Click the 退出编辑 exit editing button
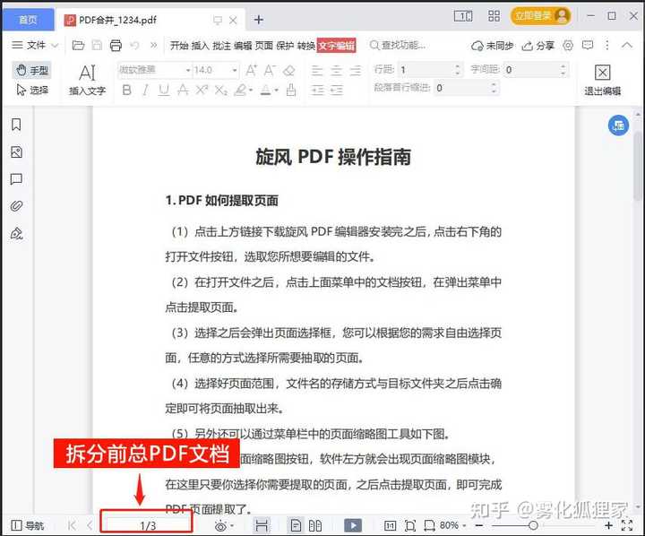Screen dimensions: 645x536 602,80
